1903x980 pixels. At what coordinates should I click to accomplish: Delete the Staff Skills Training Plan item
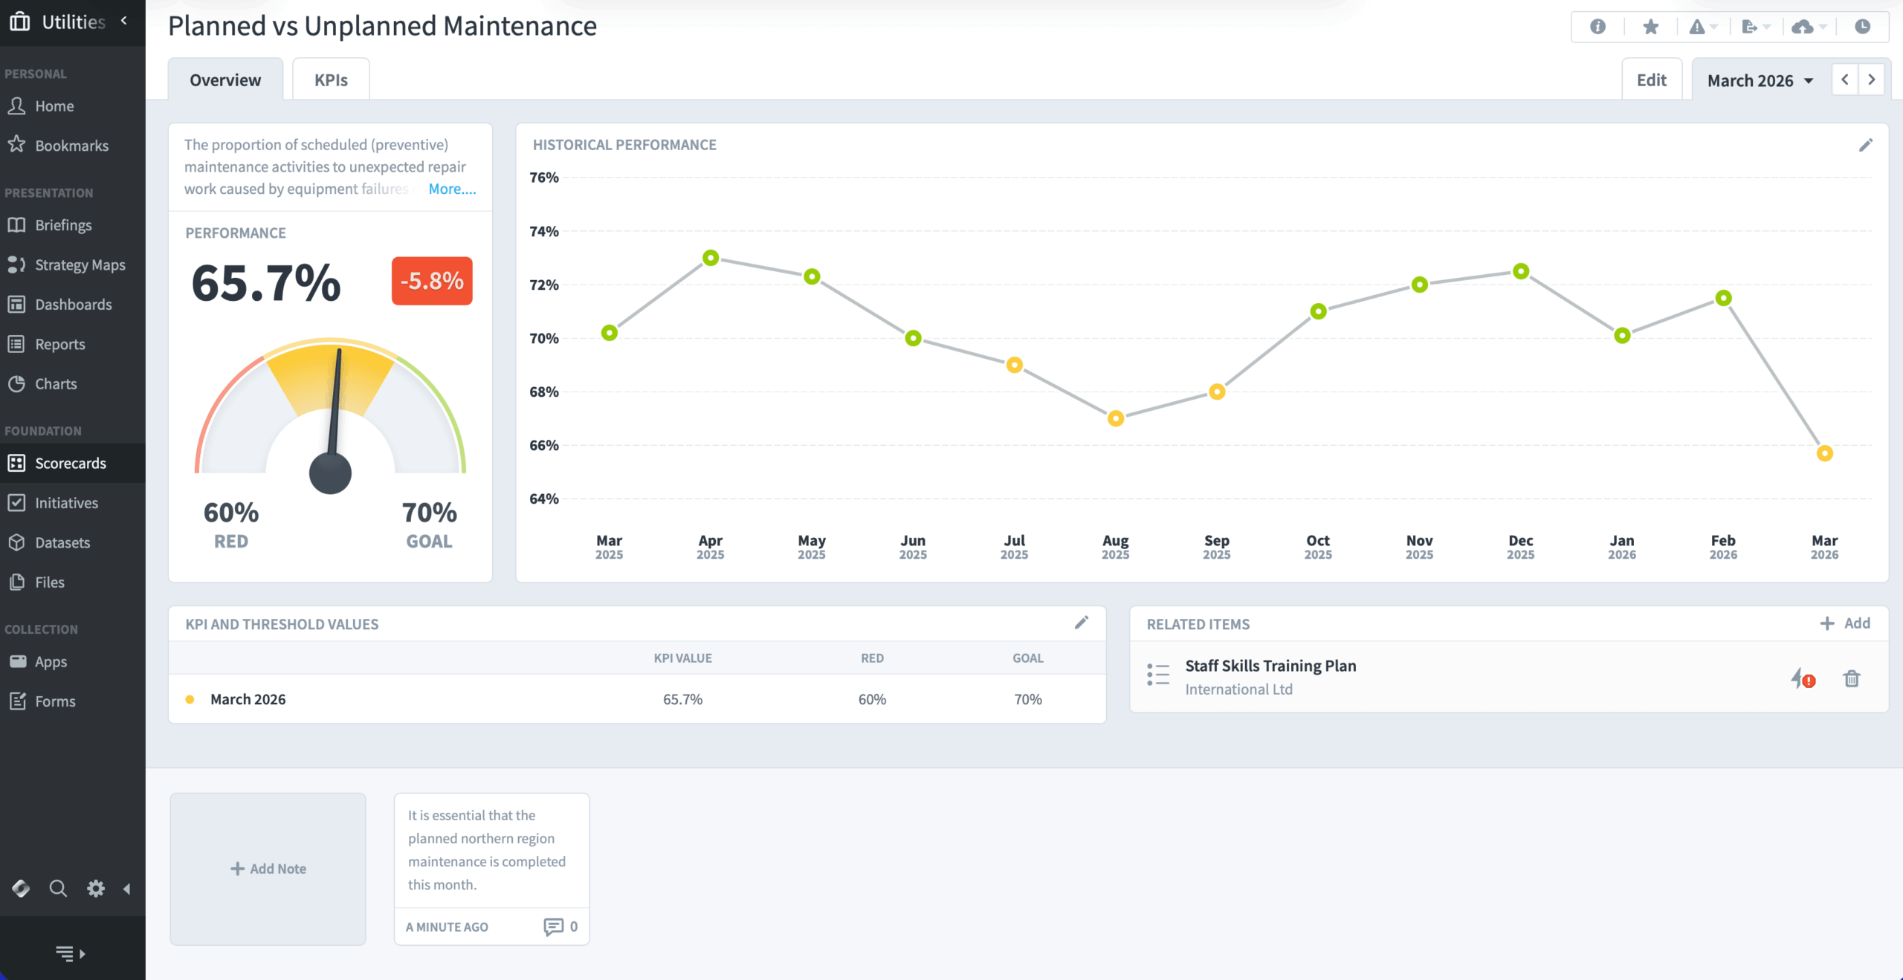coord(1852,678)
